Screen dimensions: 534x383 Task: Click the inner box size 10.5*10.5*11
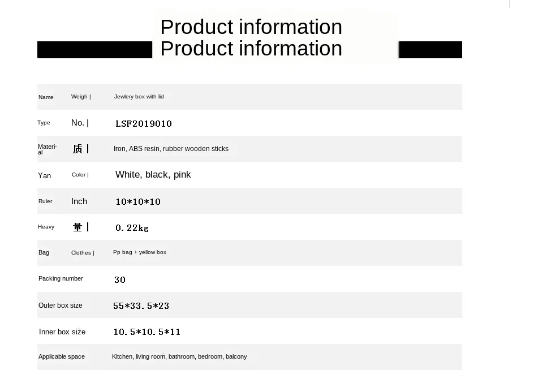(x=147, y=332)
